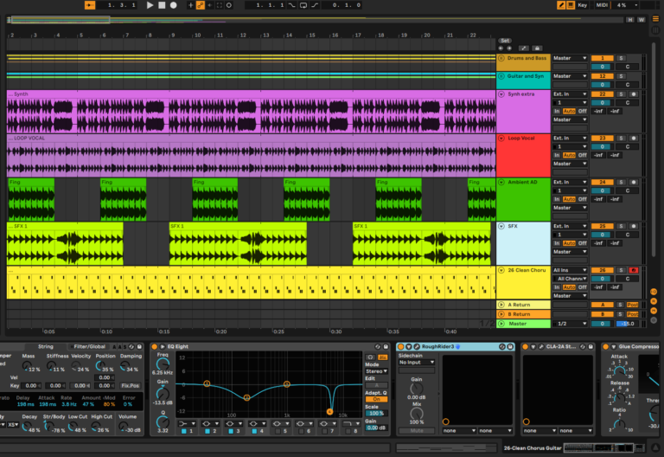Viewport: 664px width, 457px height.
Task: Click the EQ Eight Freq knob
Action: [163, 364]
